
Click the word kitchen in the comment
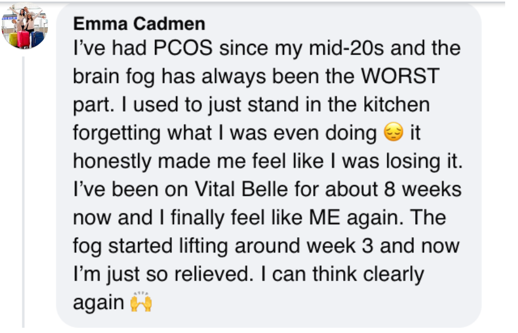click(x=396, y=105)
